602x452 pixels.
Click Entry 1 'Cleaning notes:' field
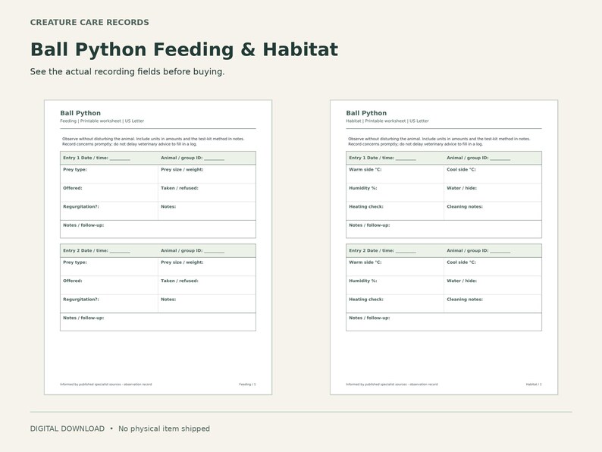tap(493, 211)
